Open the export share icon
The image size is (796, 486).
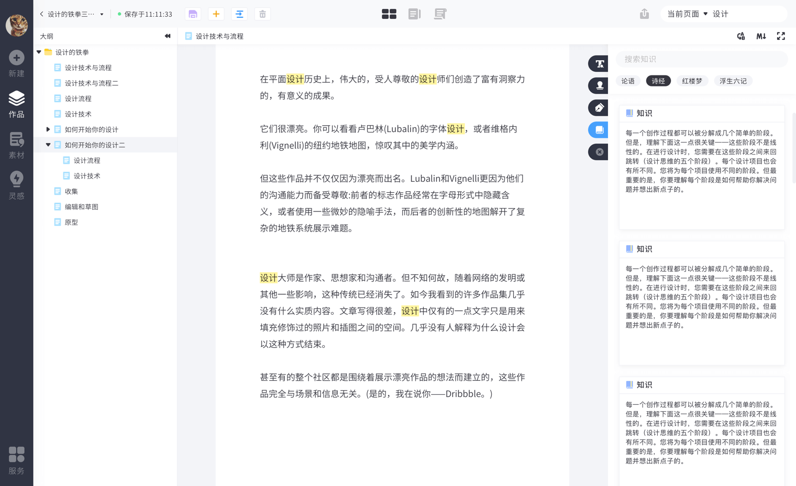644,14
